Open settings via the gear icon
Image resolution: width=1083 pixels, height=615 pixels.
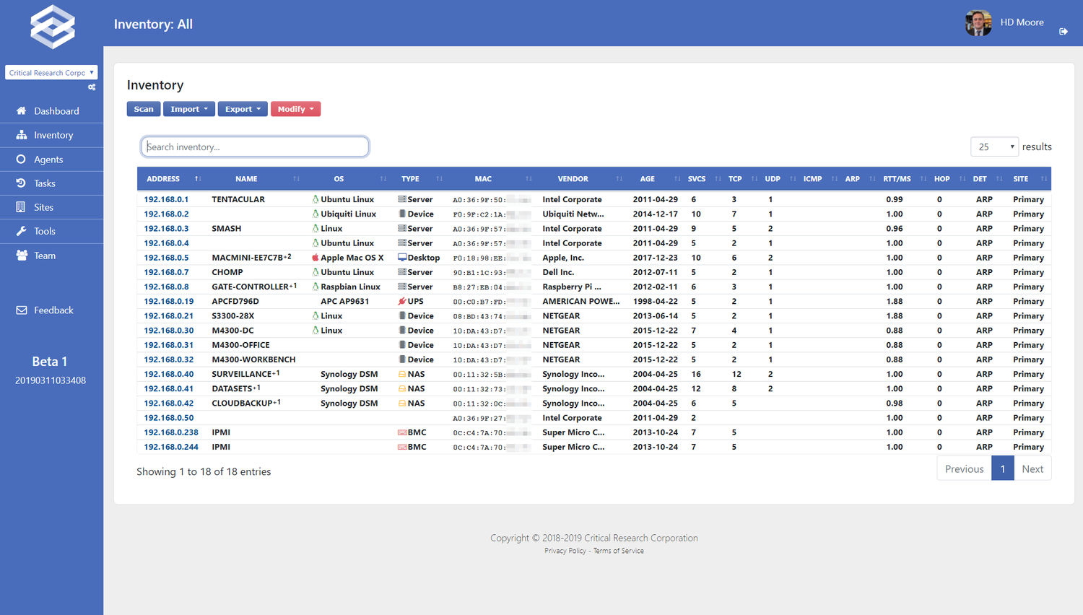[x=92, y=87]
